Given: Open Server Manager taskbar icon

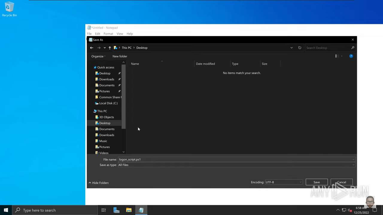Looking at the screenshot, I should pos(116,210).
